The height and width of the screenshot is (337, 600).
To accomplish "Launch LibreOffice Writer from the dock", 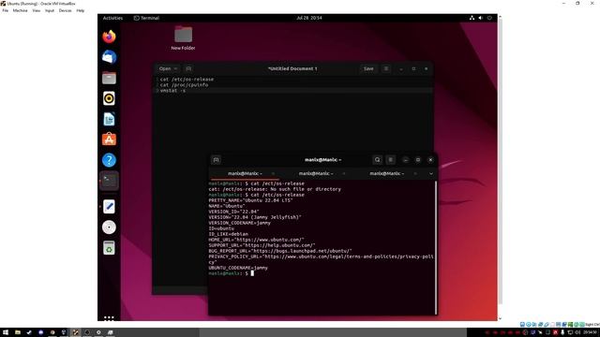I will tap(109, 119).
